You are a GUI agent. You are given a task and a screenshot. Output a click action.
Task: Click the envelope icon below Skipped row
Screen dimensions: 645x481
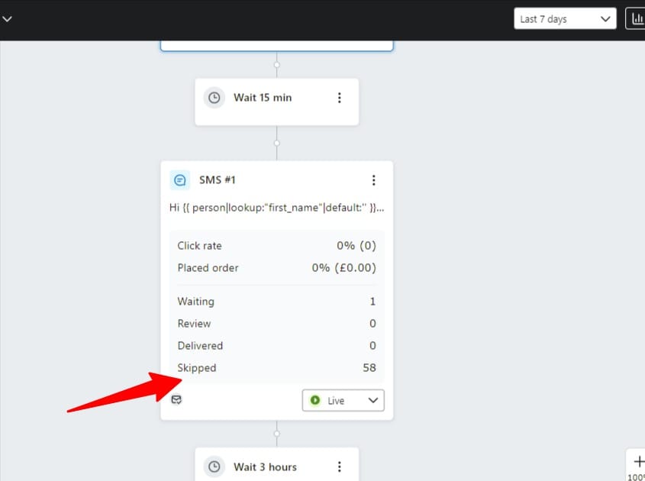coord(176,399)
